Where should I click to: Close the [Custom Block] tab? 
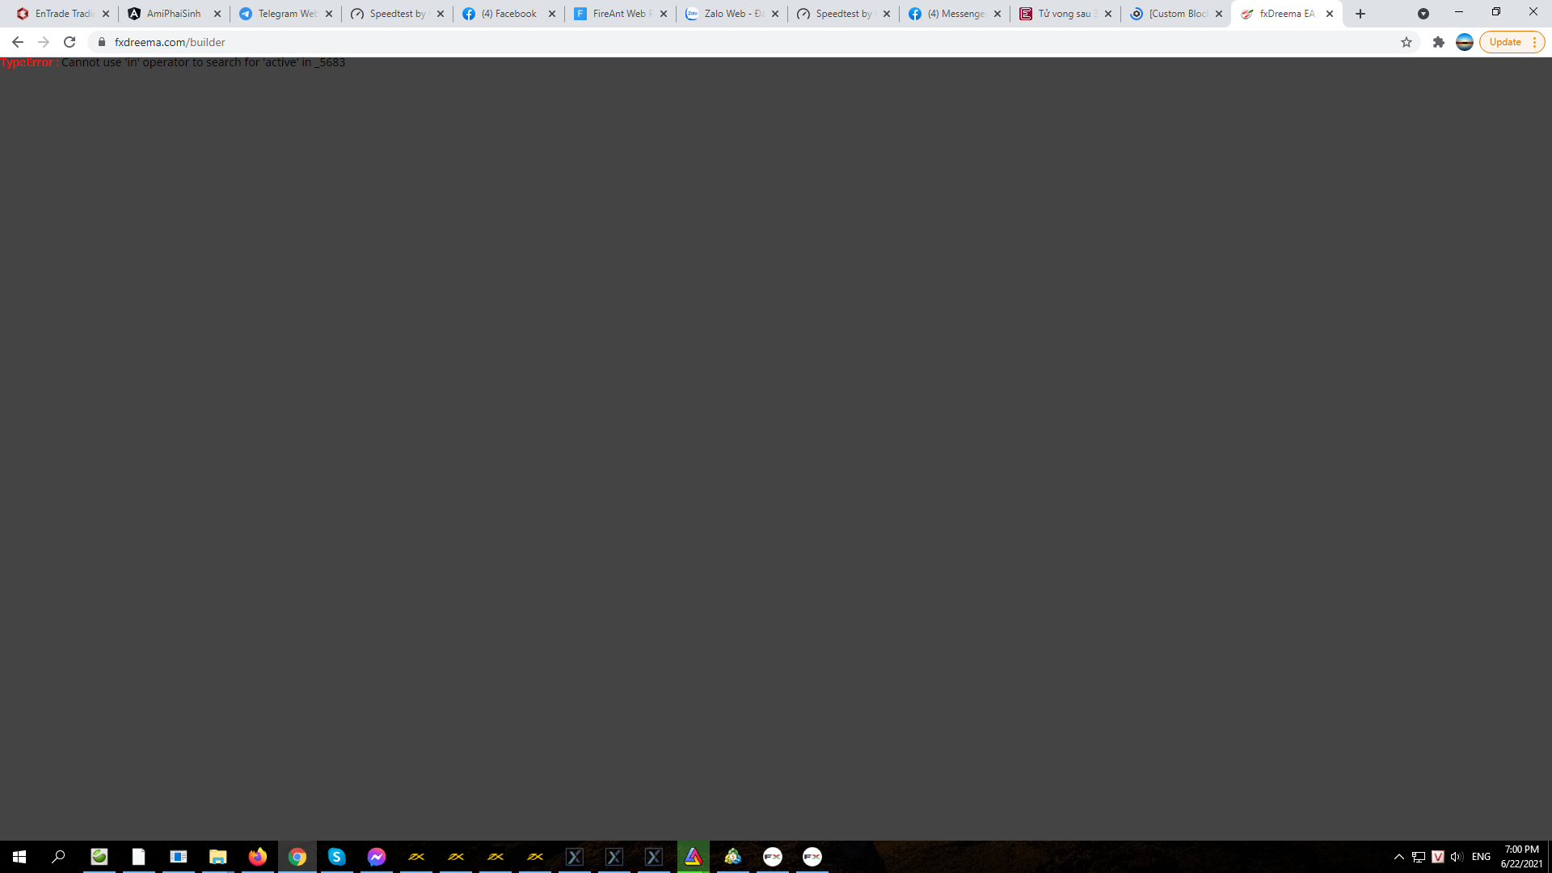[1219, 14]
